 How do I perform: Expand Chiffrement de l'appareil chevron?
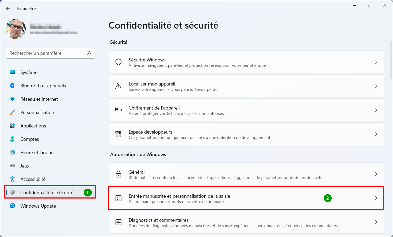(376, 110)
